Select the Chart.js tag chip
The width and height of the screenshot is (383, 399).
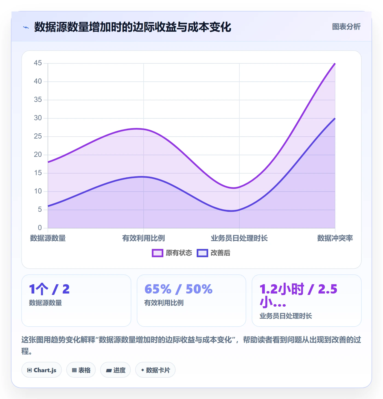(42, 370)
